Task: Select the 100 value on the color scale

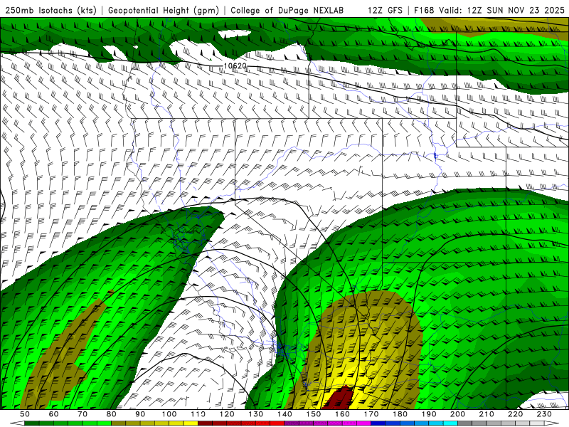Action: pyautogui.click(x=169, y=414)
